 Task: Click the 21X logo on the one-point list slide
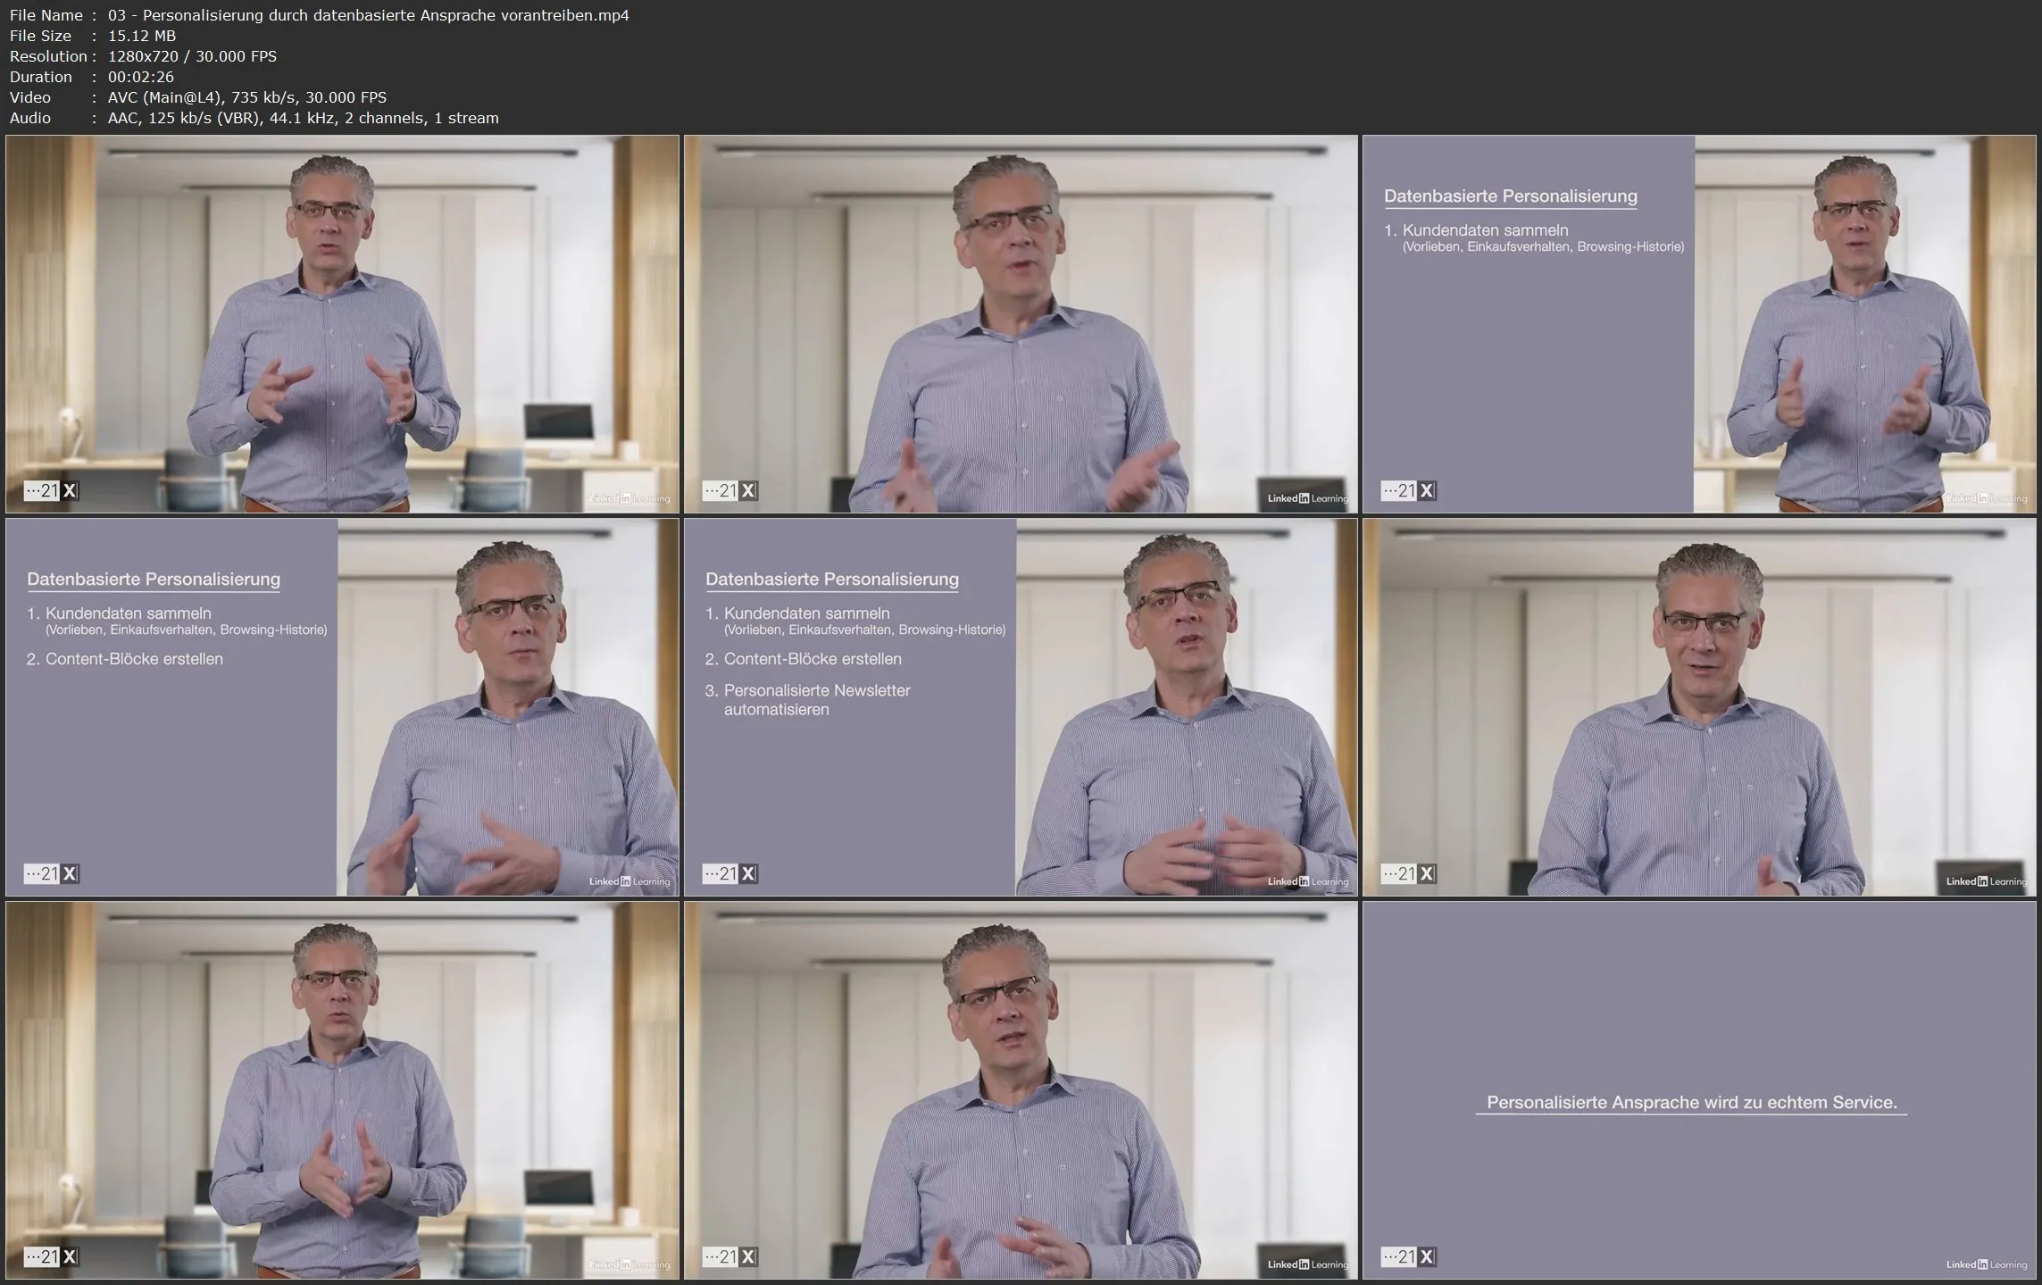(x=1408, y=490)
